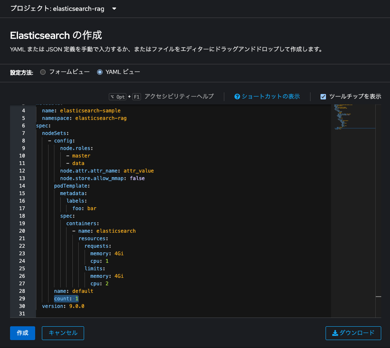Click the limits: key
The height and width of the screenshot is (348, 390).
[95, 269]
